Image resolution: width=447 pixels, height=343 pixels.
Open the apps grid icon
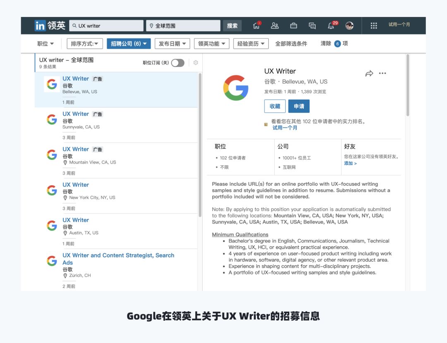click(x=374, y=26)
